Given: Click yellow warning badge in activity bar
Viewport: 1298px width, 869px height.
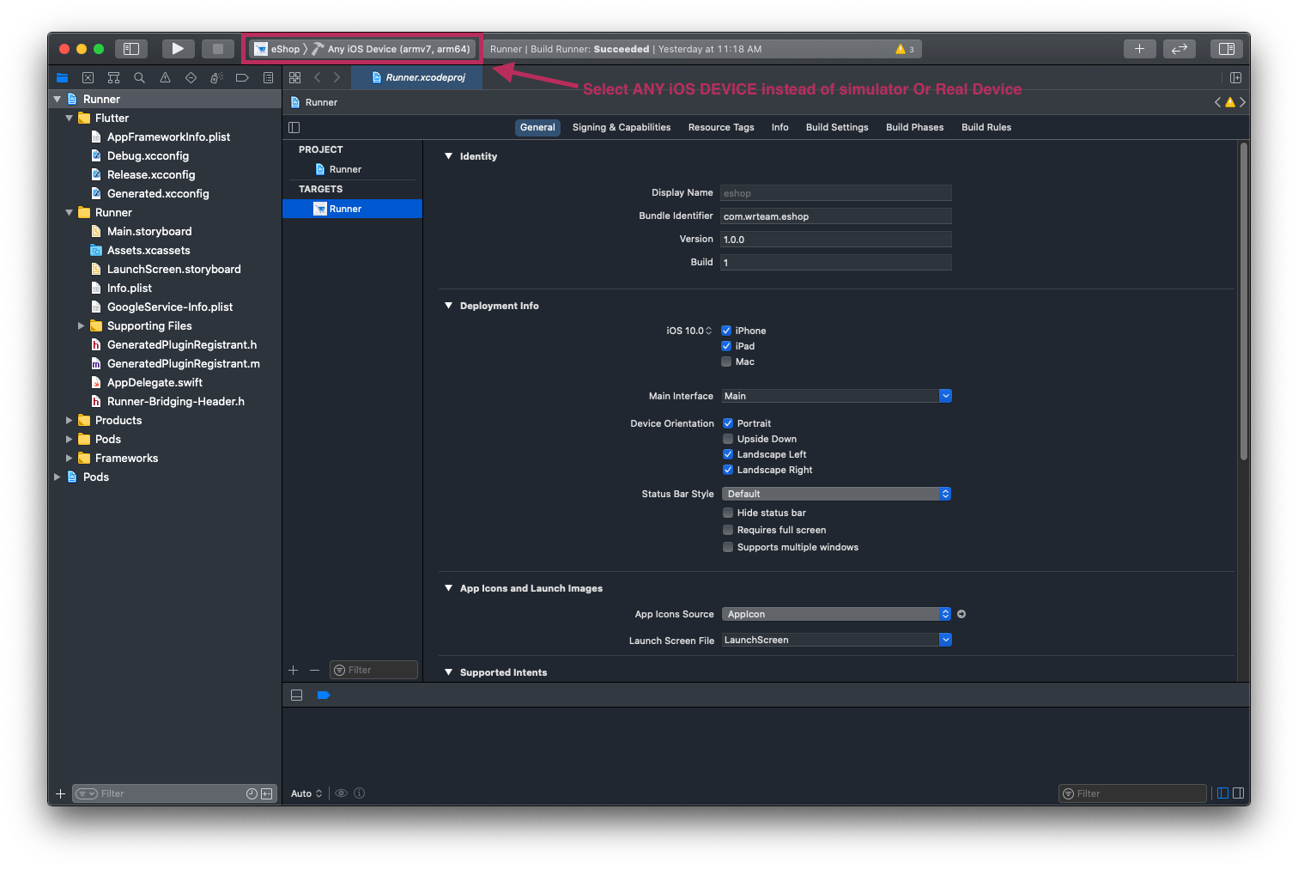Looking at the screenshot, I should pos(905,49).
